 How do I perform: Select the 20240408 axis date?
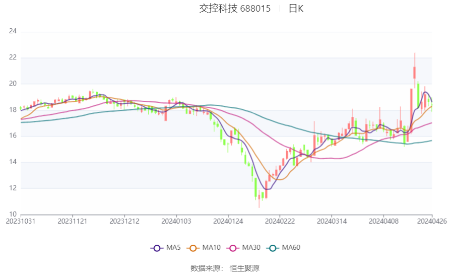[x=383, y=222]
